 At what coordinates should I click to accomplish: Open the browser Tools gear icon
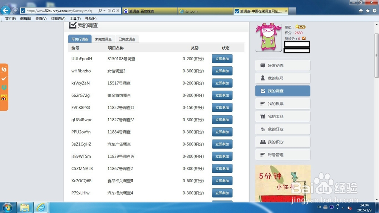pos(374,11)
